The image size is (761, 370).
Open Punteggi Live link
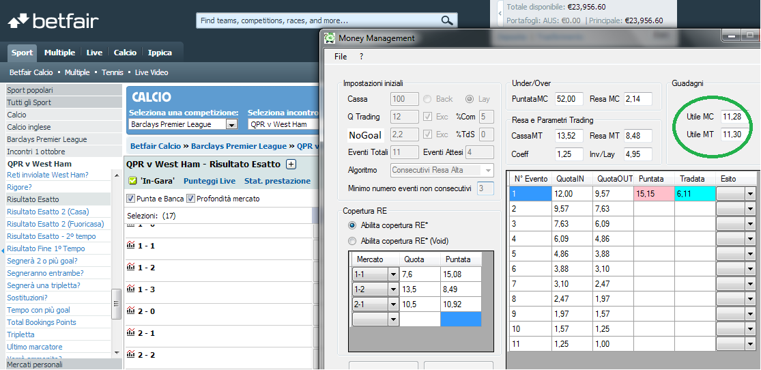tap(209, 181)
